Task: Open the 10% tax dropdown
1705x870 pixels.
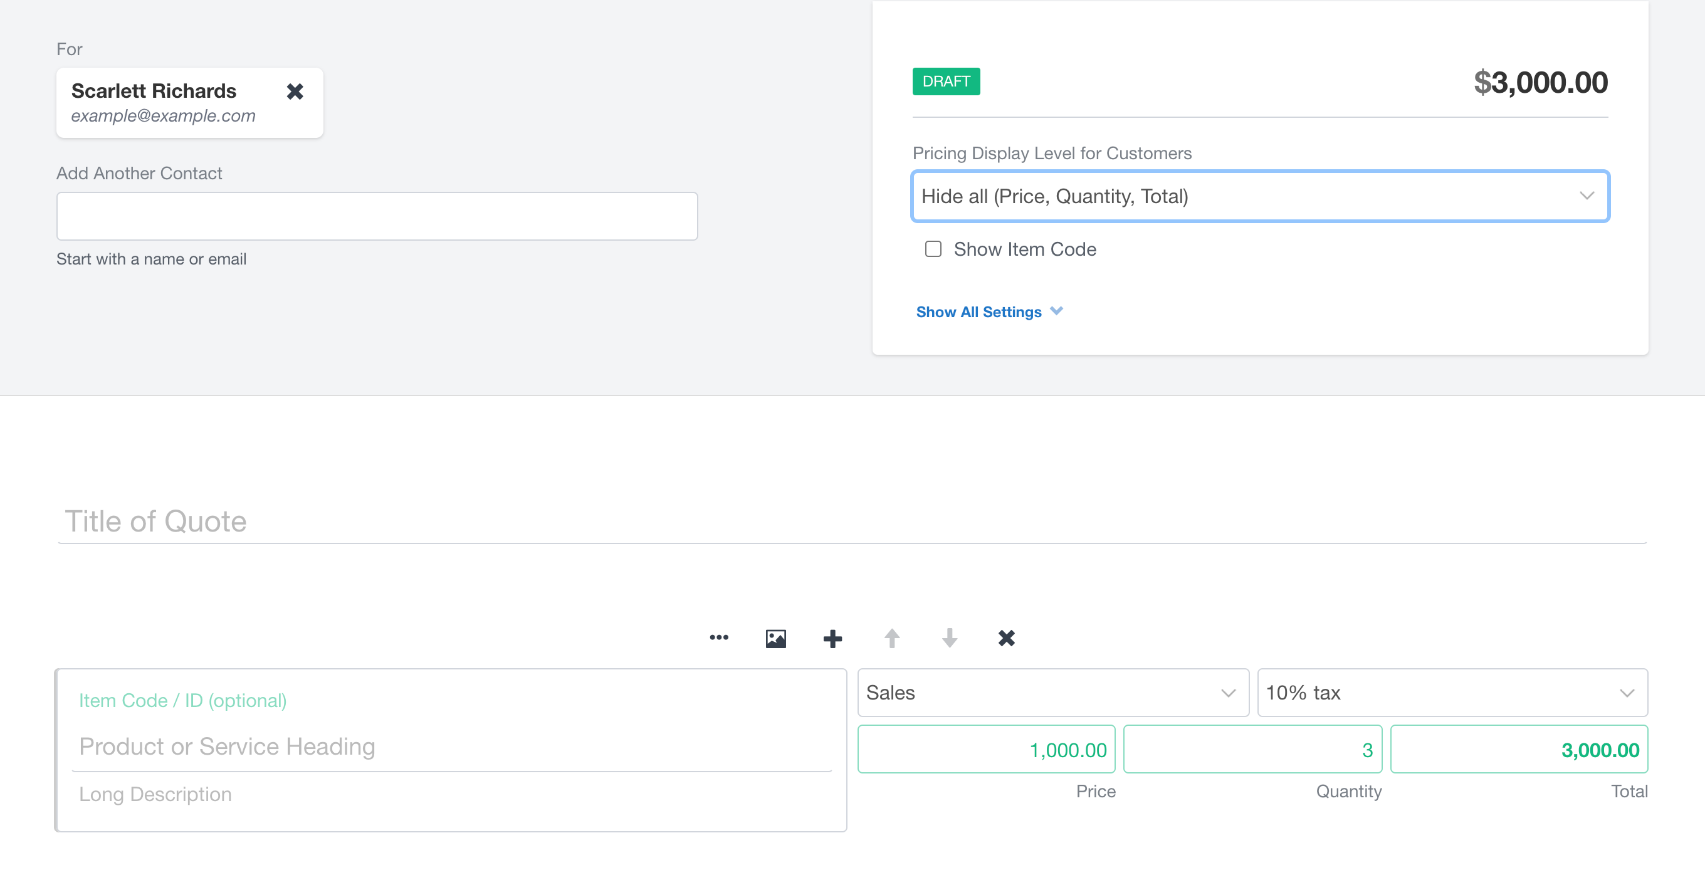Action: tap(1452, 693)
